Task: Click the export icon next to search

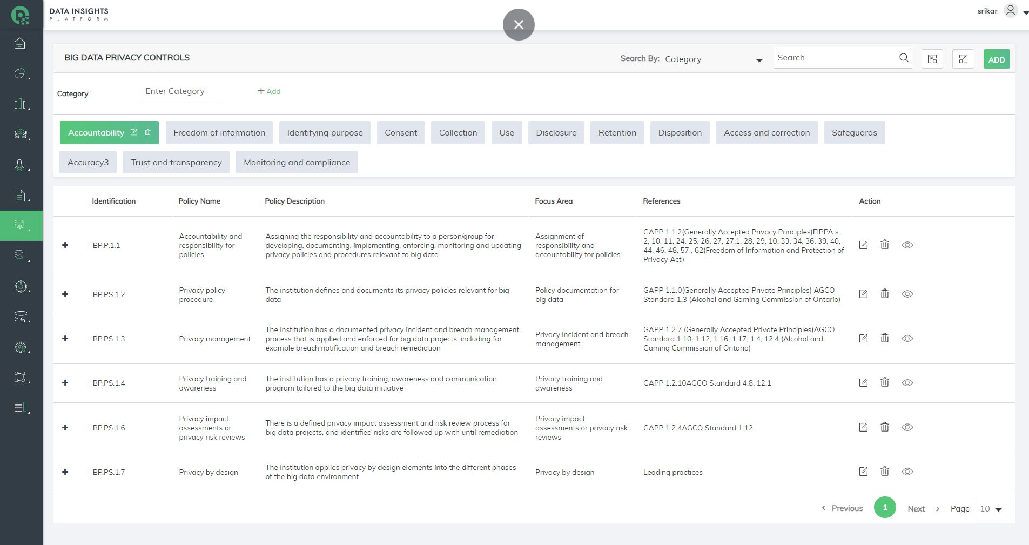Action: tap(932, 59)
